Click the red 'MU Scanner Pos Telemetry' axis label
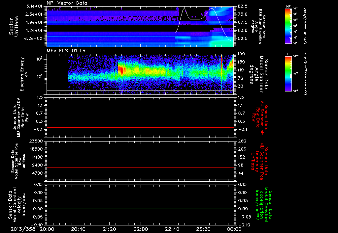This screenshot has width=338, height=233. [x=260, y=161]
